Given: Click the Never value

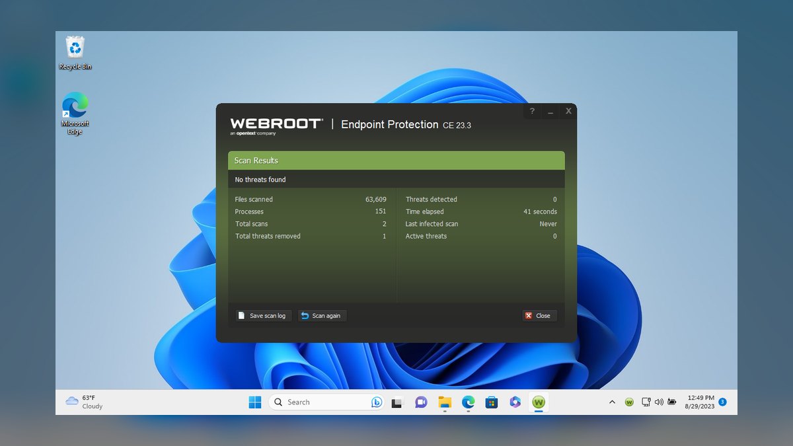Looking at the screenshot, I should 548,224.
